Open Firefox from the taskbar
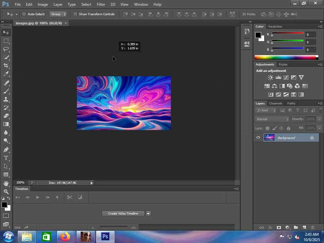 click(65, 236)
